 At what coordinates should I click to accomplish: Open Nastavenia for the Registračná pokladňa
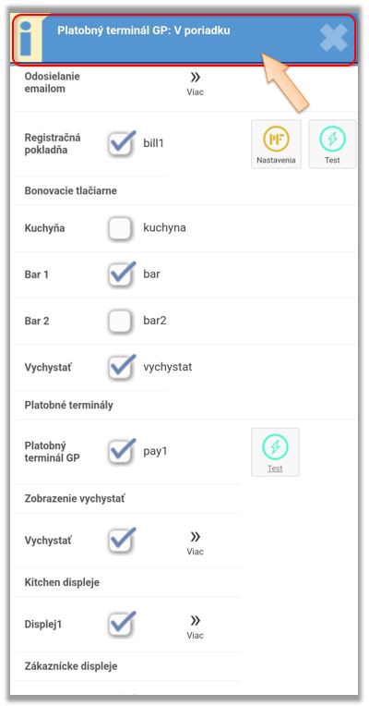coord(276,144)
